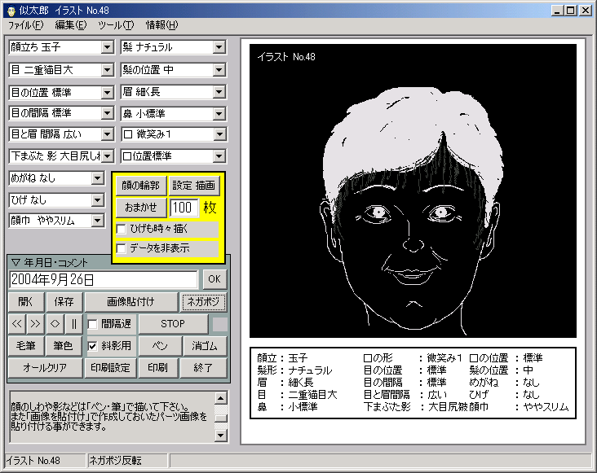Select the 消ゴム eraser button
Viewport: 597px width, 473px height.
205,346
